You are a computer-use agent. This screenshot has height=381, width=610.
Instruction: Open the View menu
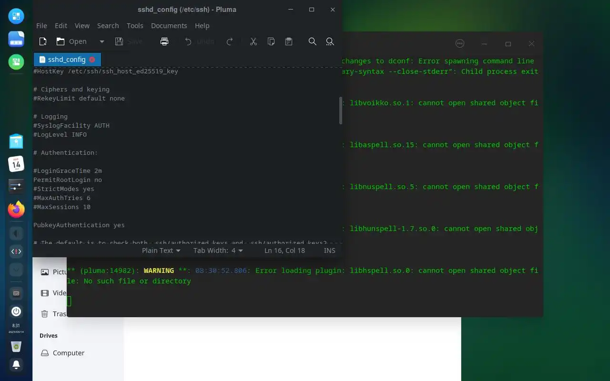(x=82, y=26)
